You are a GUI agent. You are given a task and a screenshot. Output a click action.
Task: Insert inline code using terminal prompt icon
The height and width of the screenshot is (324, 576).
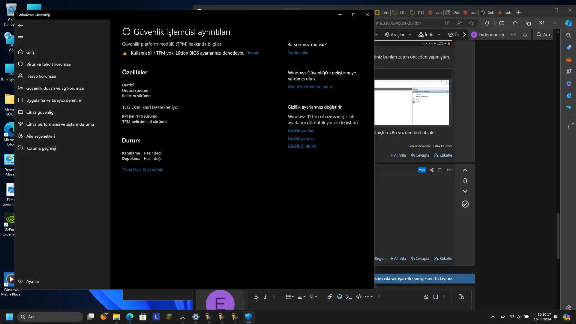pos(349,297)
